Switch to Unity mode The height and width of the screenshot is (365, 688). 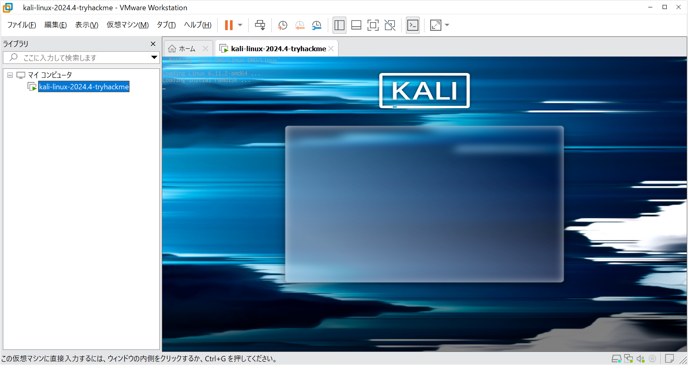(390, 25)
